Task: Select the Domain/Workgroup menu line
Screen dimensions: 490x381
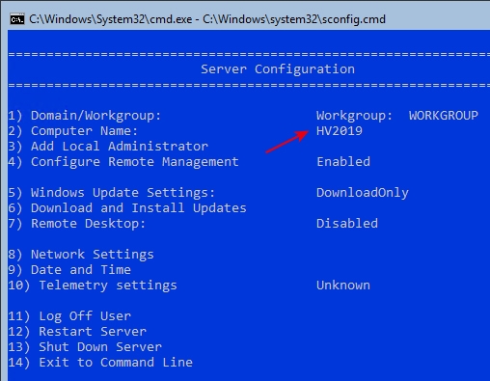Action: click(x=85, y=116)
